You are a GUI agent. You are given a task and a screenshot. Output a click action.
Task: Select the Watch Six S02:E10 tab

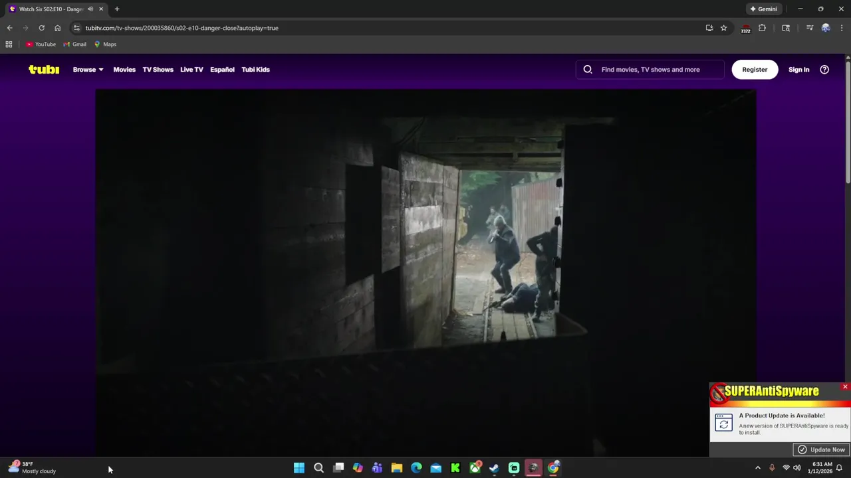(x=51, y=9)
